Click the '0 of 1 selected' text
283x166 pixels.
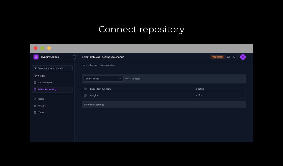coord(133,79)
